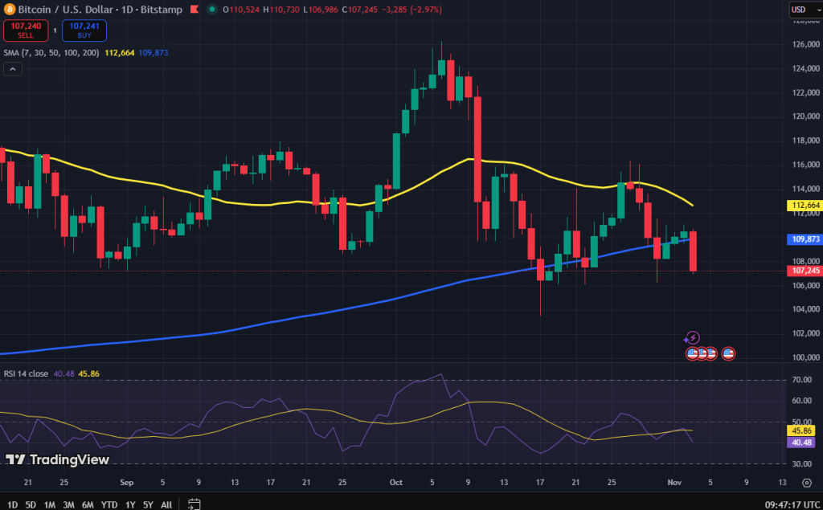Select the 6M time range

tap(87, 504)
